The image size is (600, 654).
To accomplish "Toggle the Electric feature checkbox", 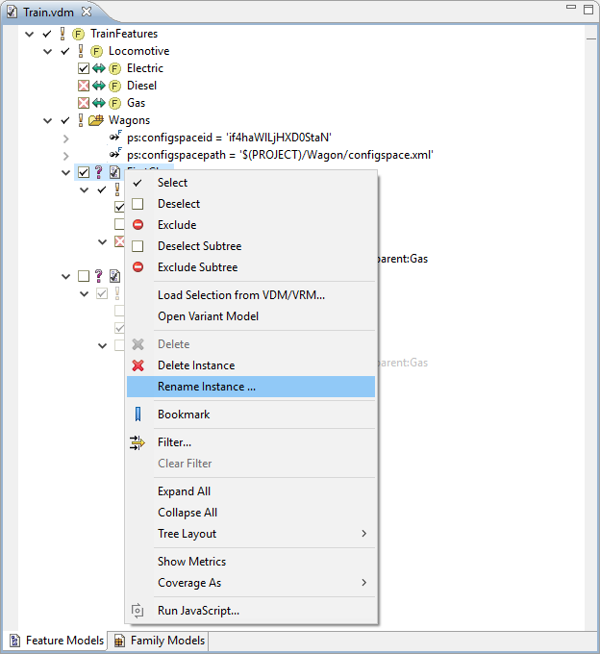I will tap(84, 68).
